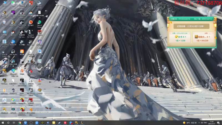Open the volume control in system tray
Image resolution: width=222 pixels, height=125 pixels.
pos(202,122)
